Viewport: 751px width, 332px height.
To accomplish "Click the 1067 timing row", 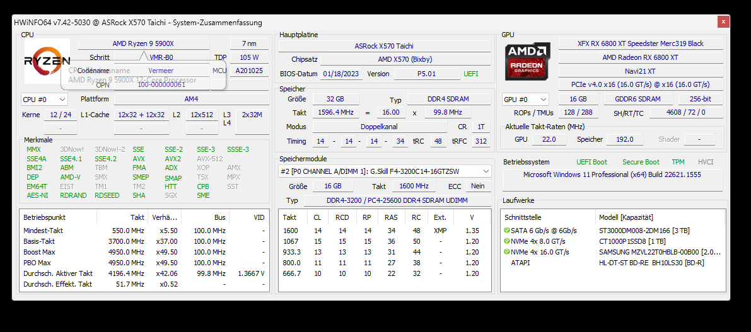I will 385,241.
